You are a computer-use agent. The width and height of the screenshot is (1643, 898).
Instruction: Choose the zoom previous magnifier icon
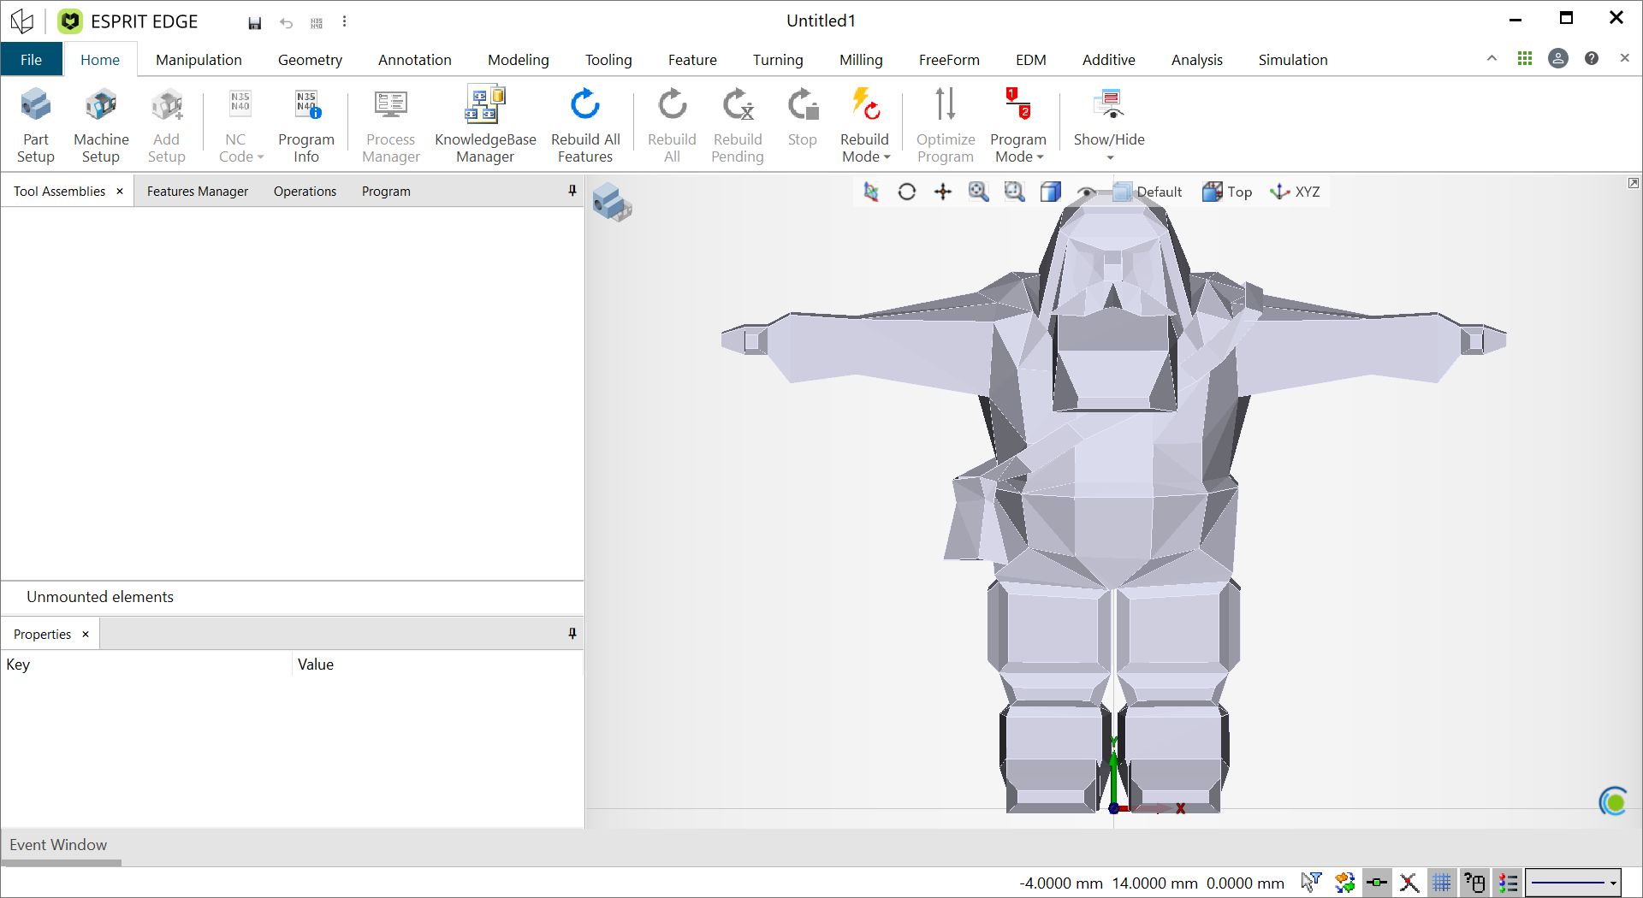pos(1015,192)
